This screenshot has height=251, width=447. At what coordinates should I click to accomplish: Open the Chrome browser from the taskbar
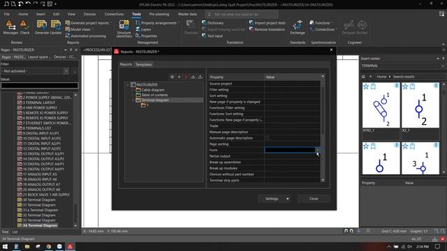(x=49, y=246)
